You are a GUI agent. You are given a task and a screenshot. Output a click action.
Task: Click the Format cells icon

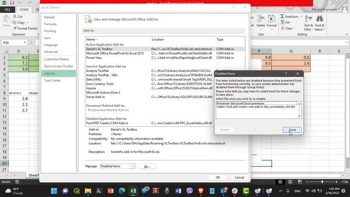pyautogui.click(x=272, y=19)
